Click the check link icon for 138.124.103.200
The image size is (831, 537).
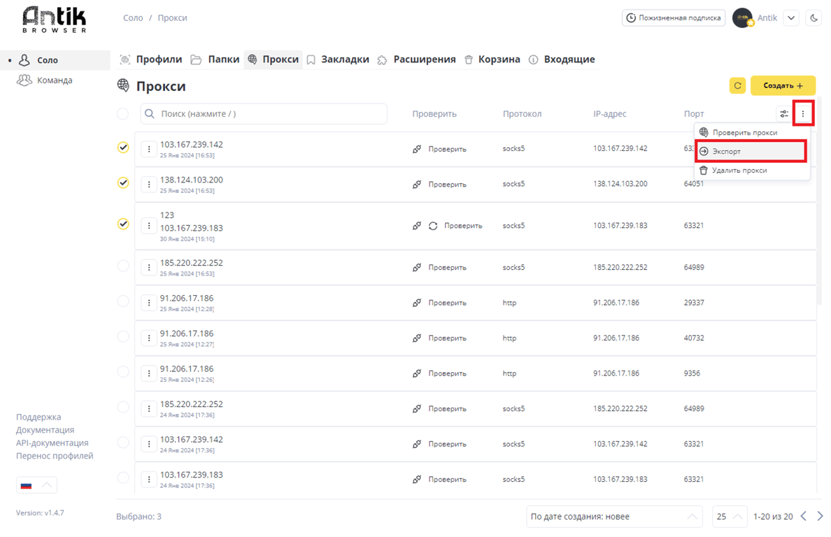[417, 185]
